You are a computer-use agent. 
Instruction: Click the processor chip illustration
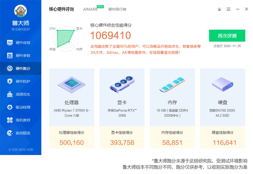point(72,84)
